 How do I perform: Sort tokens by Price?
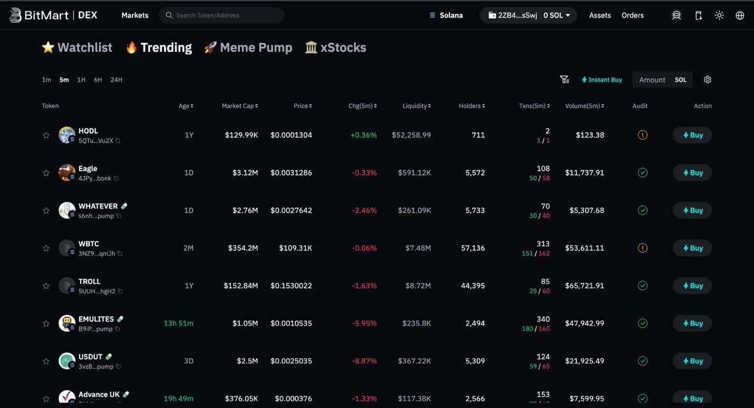pos(303,106)
